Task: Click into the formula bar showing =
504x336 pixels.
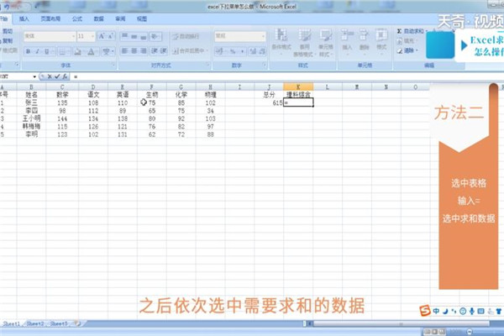Action: click(x=286, y=76)
